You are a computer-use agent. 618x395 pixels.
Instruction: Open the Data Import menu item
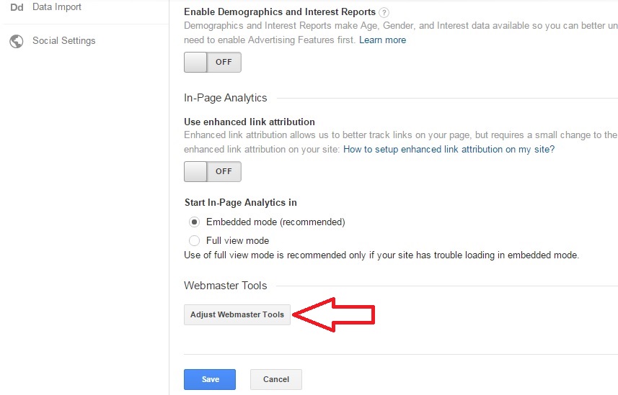[56, 7]
